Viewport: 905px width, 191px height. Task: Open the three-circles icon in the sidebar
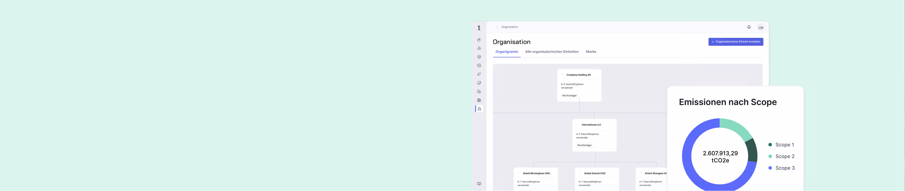point(479,48)
